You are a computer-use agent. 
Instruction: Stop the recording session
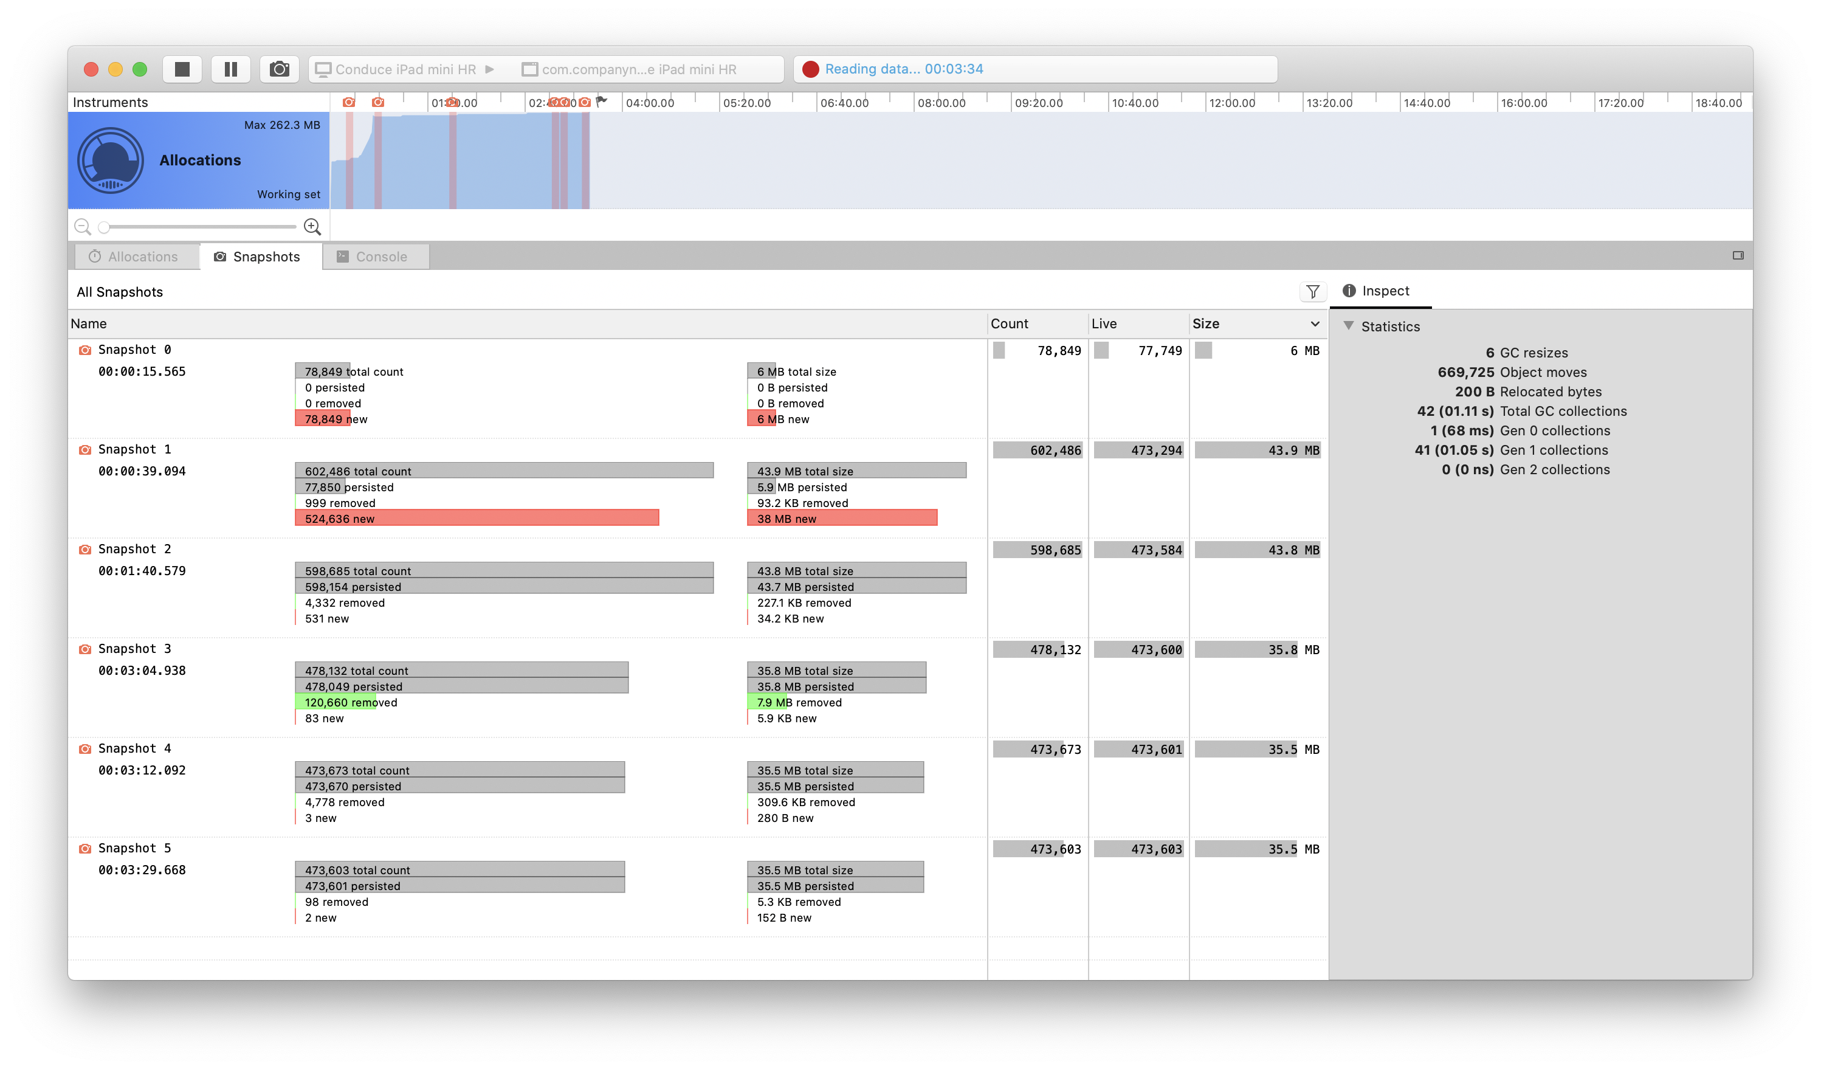click(x=182, y=69)
